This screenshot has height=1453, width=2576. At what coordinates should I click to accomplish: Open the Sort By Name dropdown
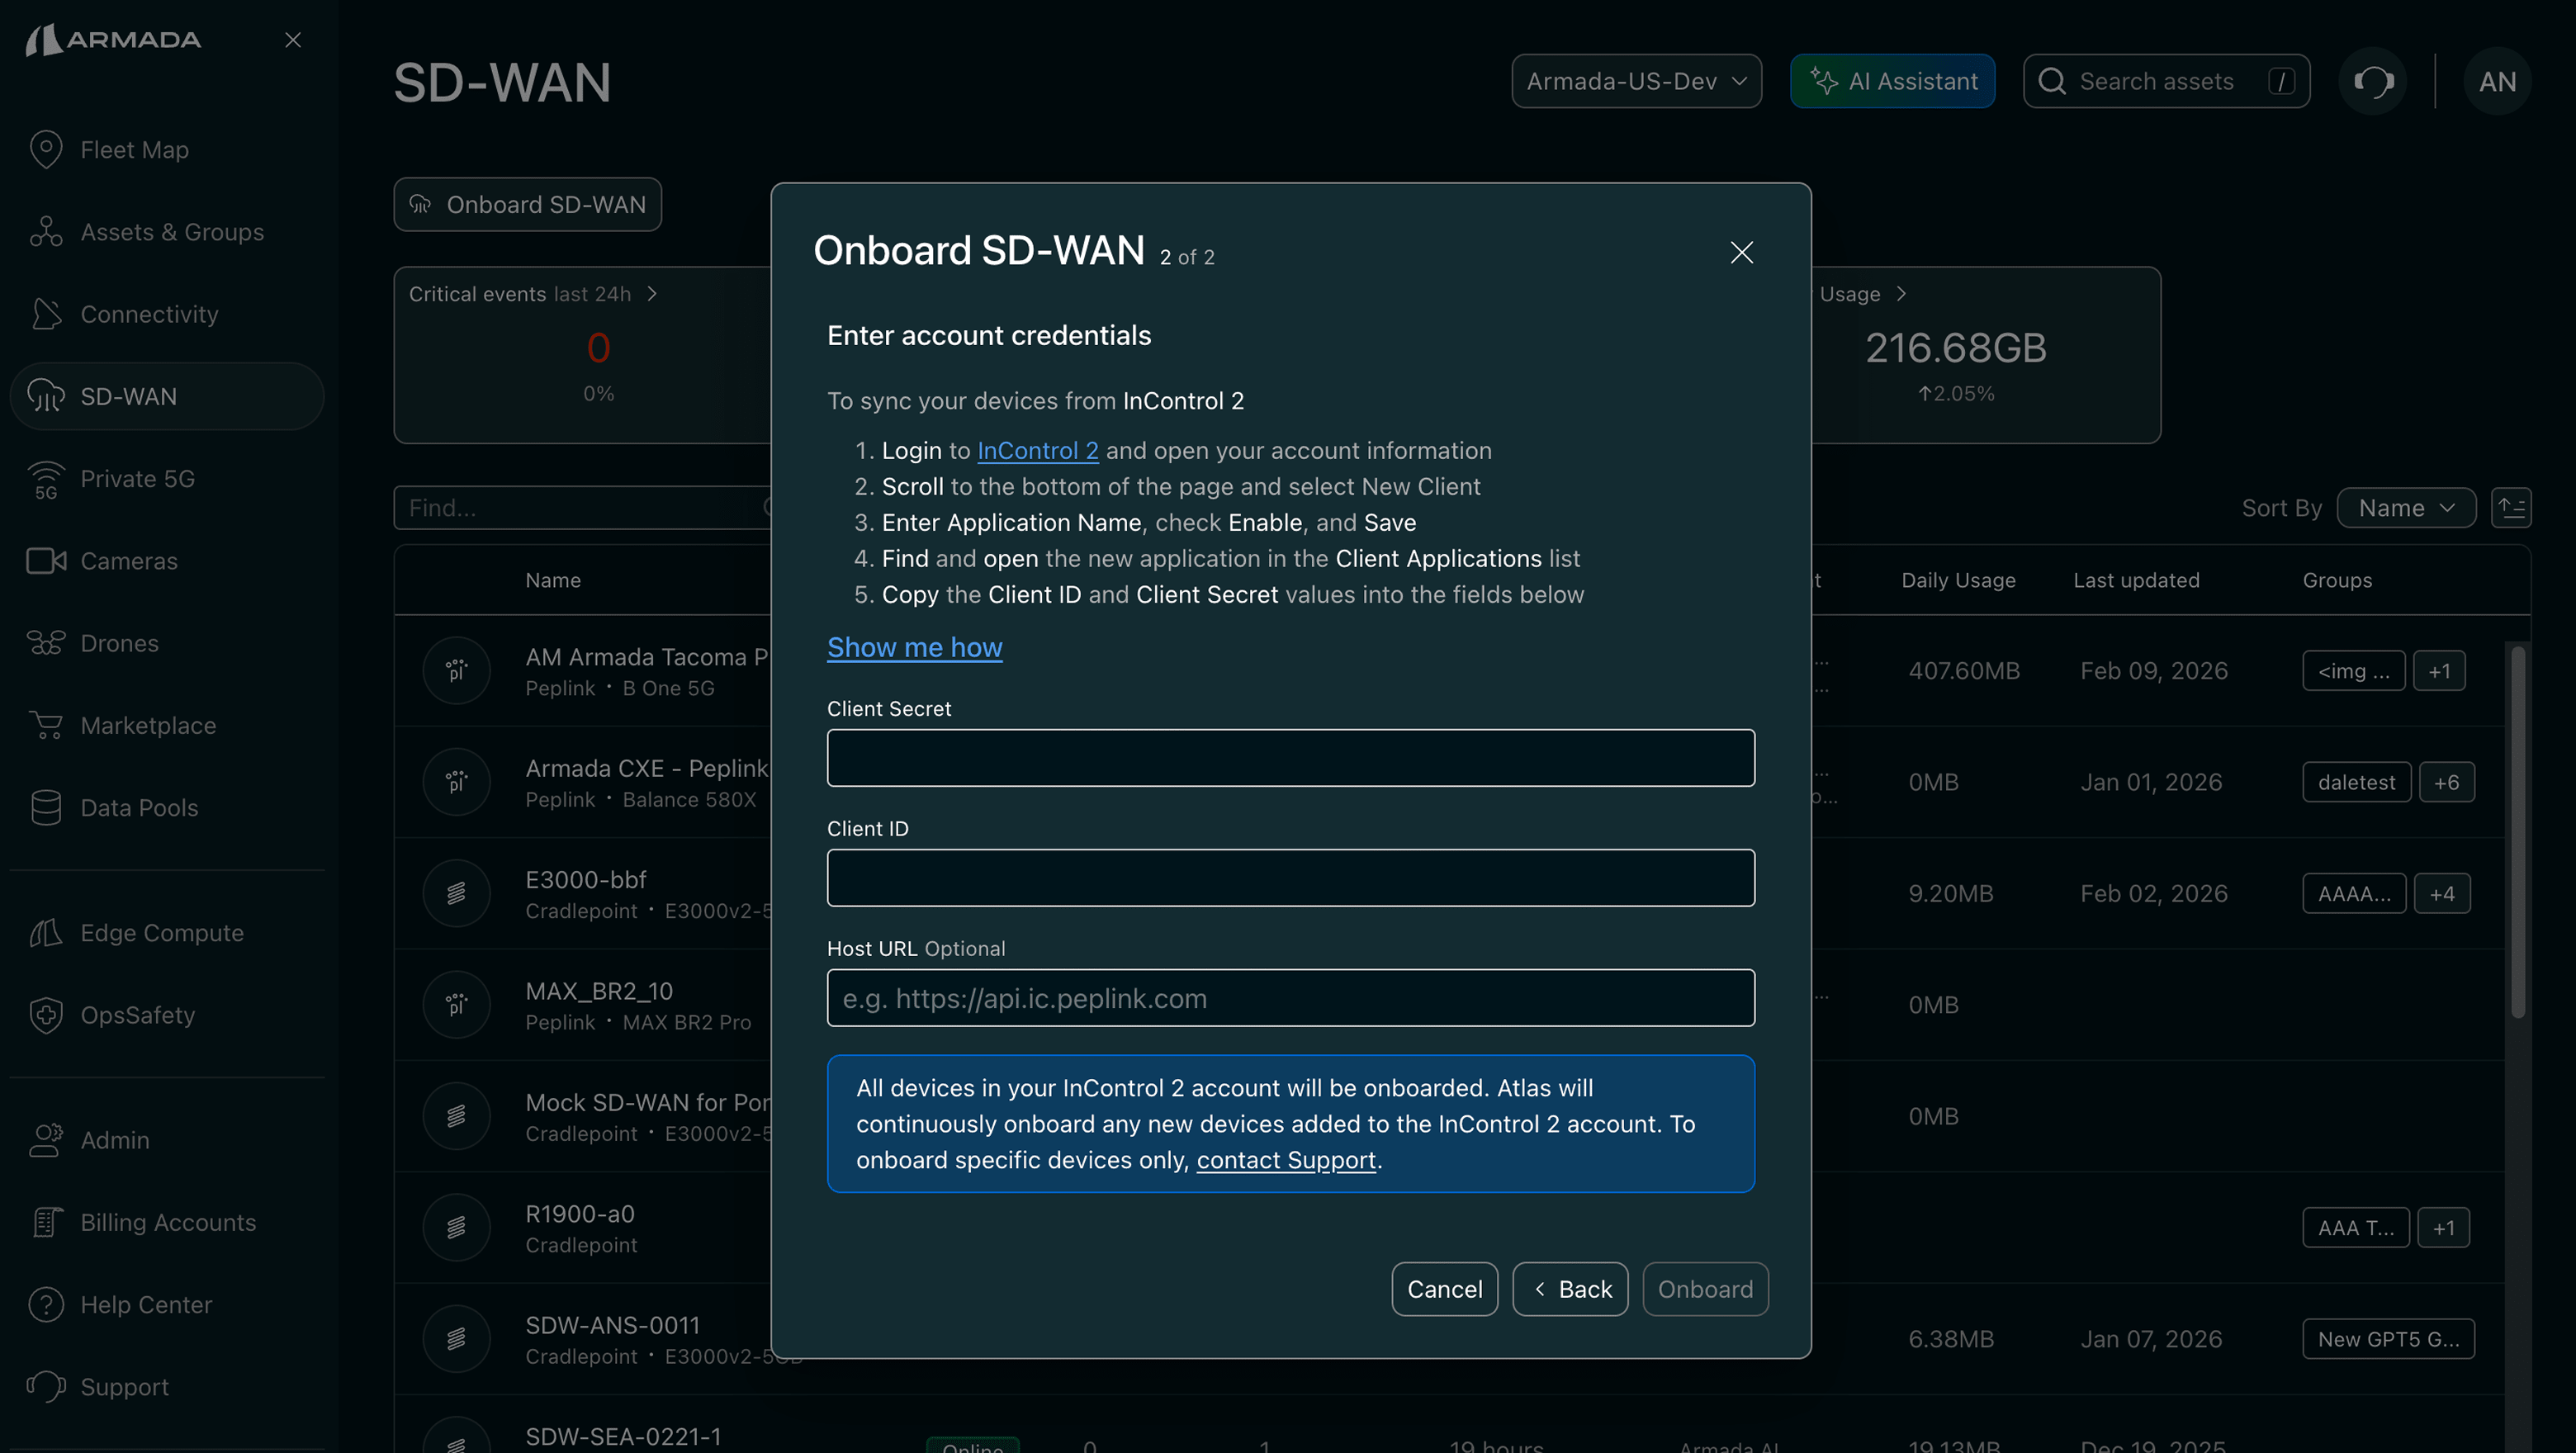[x=2405, y=508]
